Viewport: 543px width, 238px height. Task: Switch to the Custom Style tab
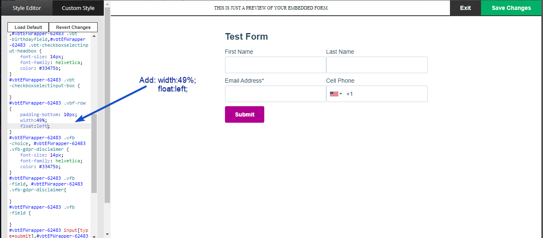pyautogui.click(x=78, y=7)
